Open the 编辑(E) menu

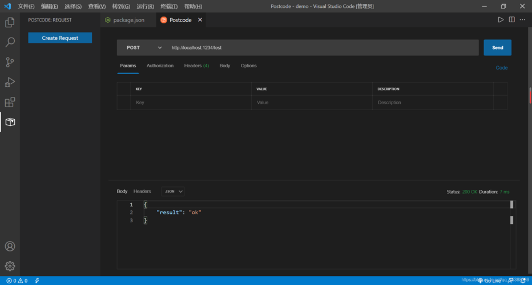coord(50,6)
